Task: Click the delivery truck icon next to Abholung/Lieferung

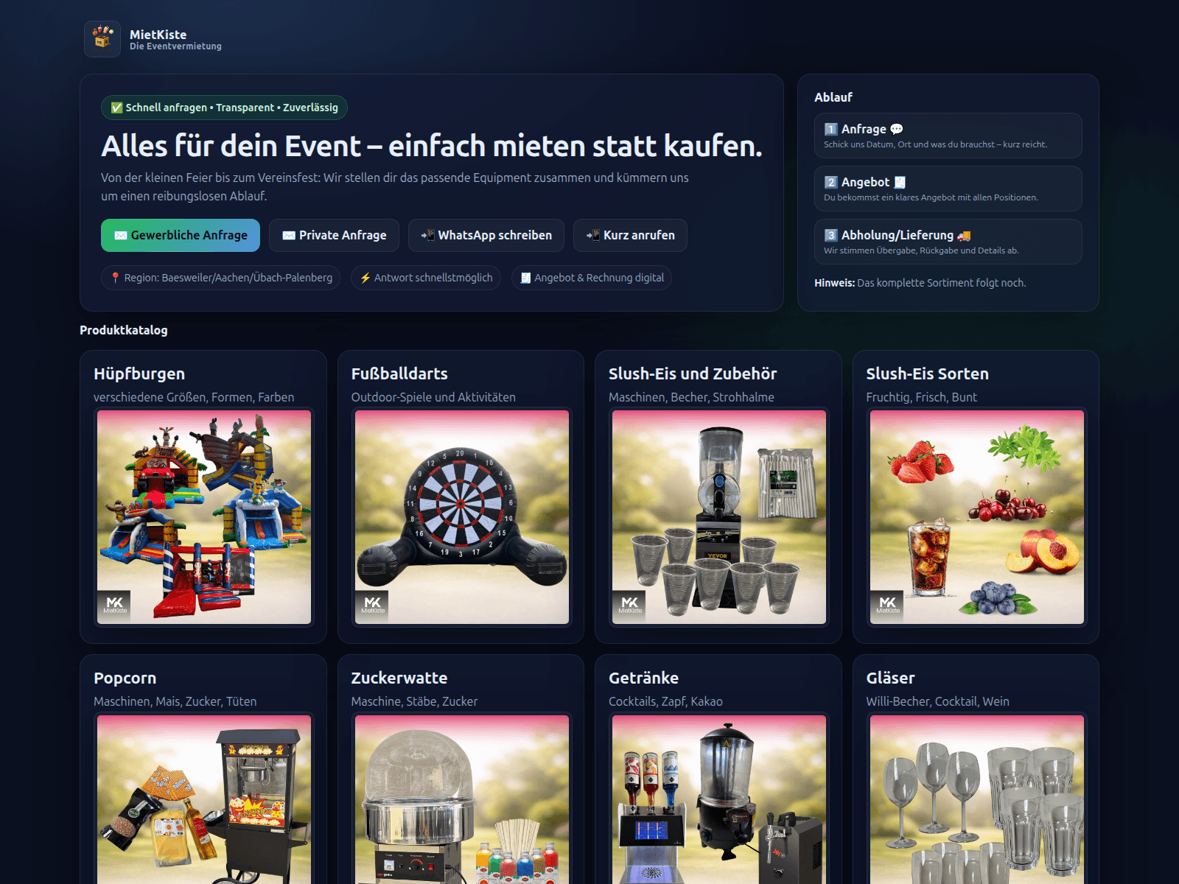Action: (964, 236)
